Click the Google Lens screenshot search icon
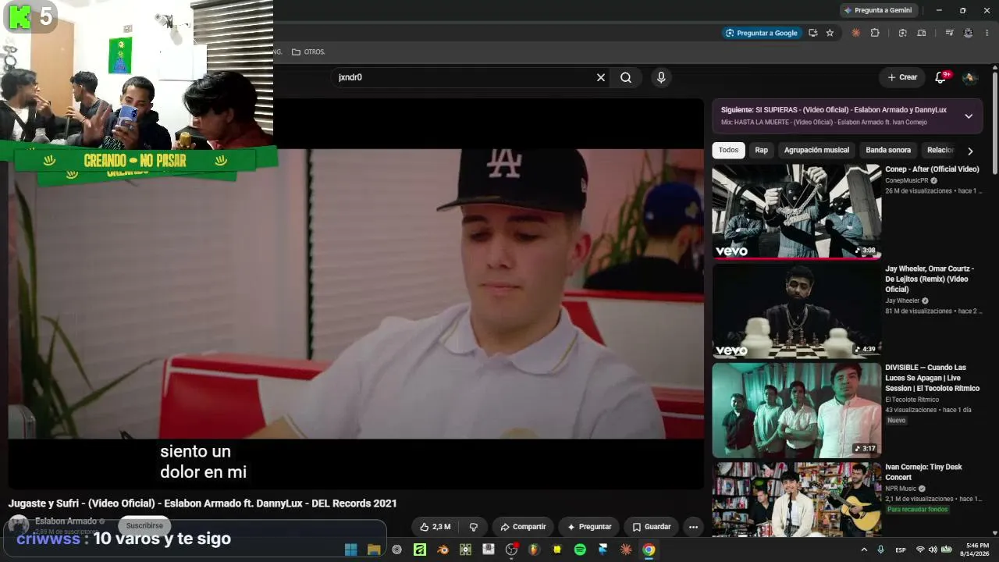This screenshot has width=999, height=562. click(x=902, y=33)
